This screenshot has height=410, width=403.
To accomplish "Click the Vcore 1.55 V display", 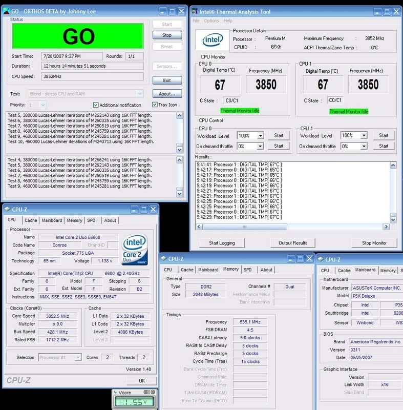I will click(134, 402).
